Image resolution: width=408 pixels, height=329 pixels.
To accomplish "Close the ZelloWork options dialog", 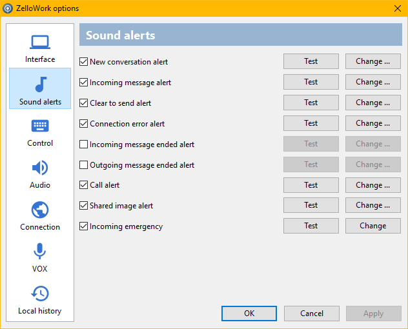I will pyautogui.click(x=397, y=8).
